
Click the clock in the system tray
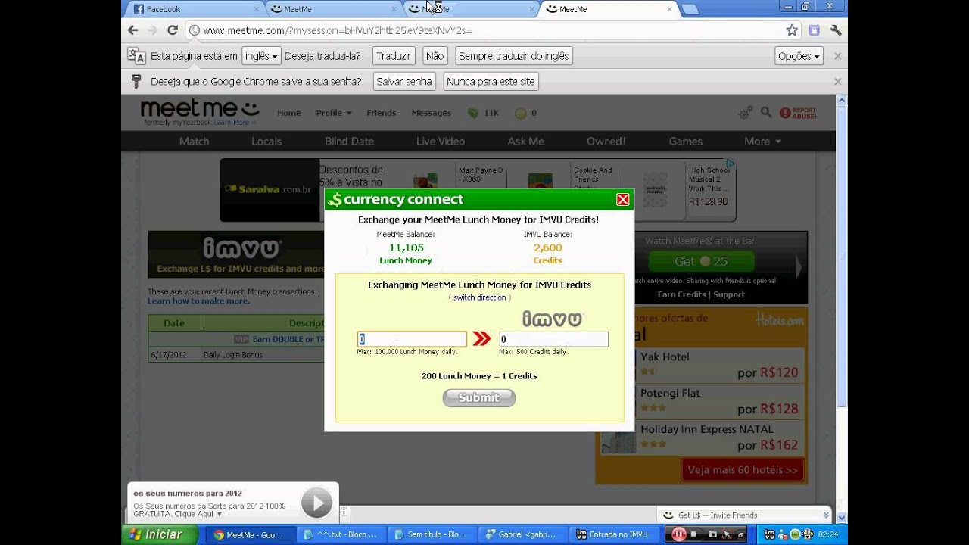pos(827,534)
